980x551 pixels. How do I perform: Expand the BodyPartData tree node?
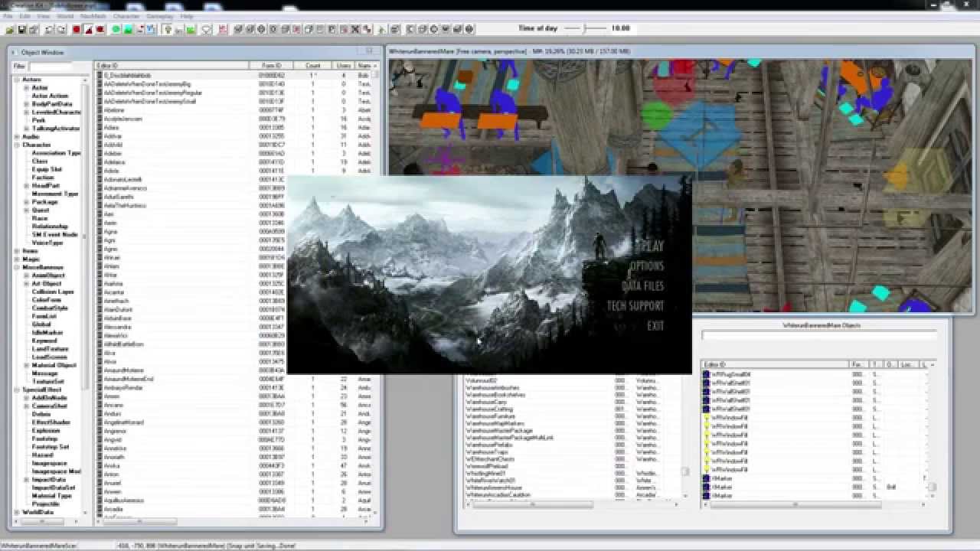[26, 104]
